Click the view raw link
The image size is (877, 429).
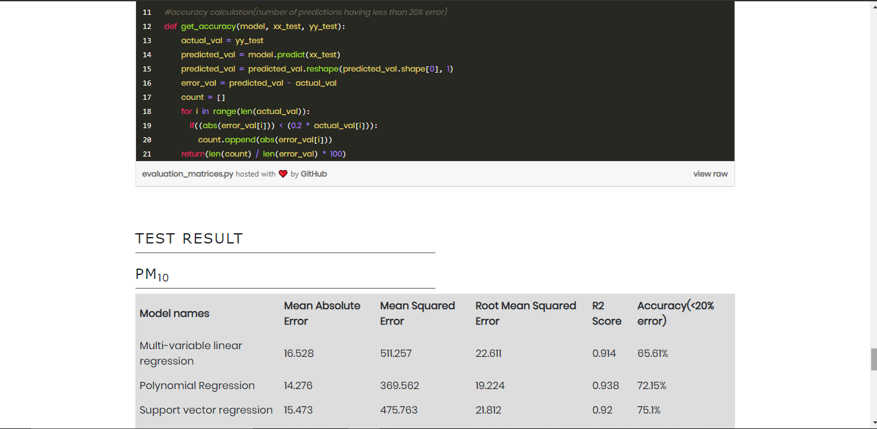coord(711,174)
